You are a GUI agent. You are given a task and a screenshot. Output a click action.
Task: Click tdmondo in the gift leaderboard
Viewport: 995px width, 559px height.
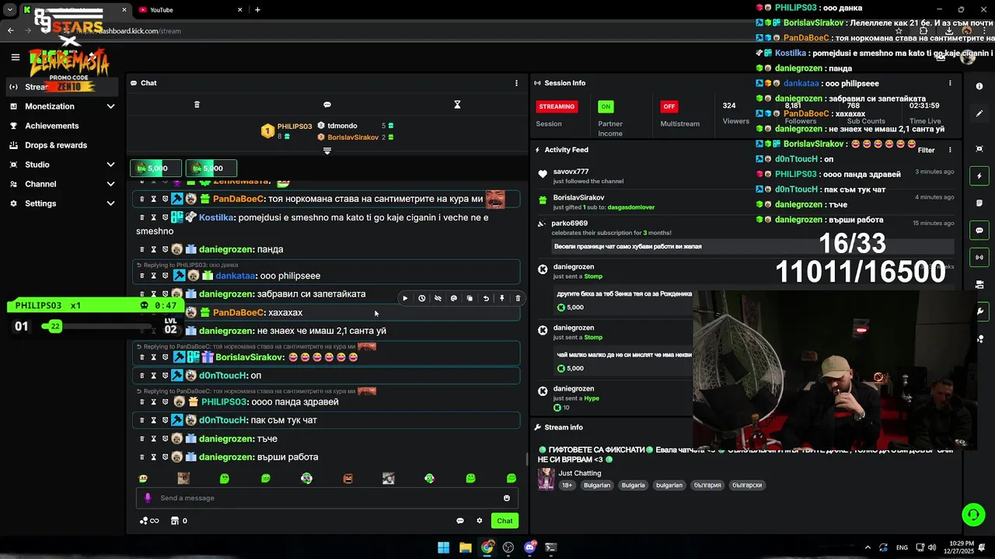tap(342, 126)
